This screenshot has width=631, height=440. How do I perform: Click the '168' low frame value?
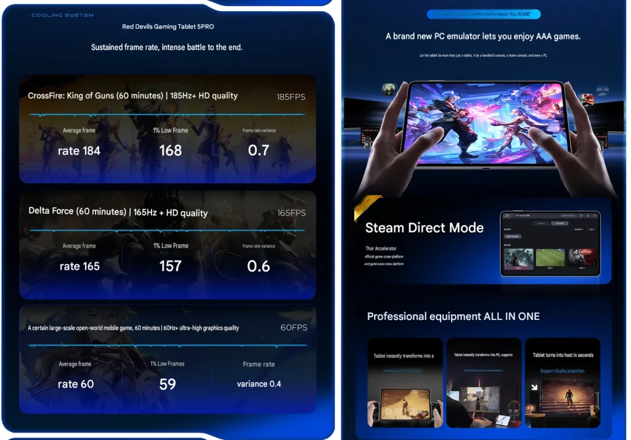click(171, 150)
